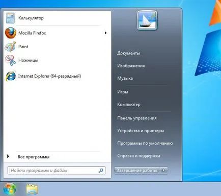The image size is (221, 196).
Task: Open File Explorer from the taskbar
Action: pyautogui.click(x=32, y=189)
